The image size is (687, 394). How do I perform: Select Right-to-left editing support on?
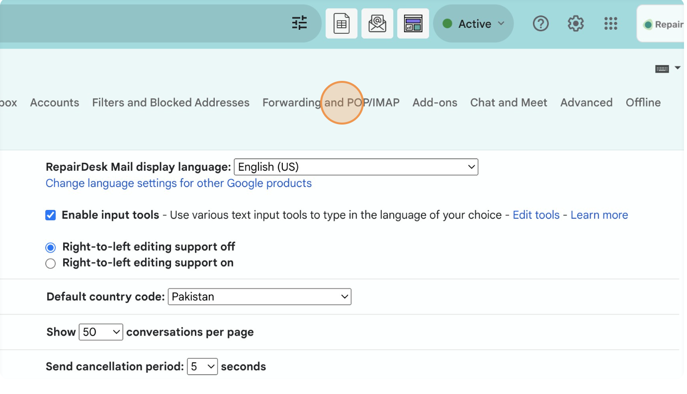51,263
